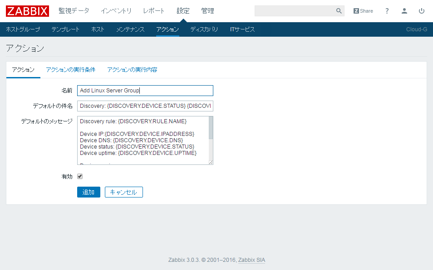Open the Share panel via the Share icon
The width and height of the screenshot is (433, 270).
(363, 10)
